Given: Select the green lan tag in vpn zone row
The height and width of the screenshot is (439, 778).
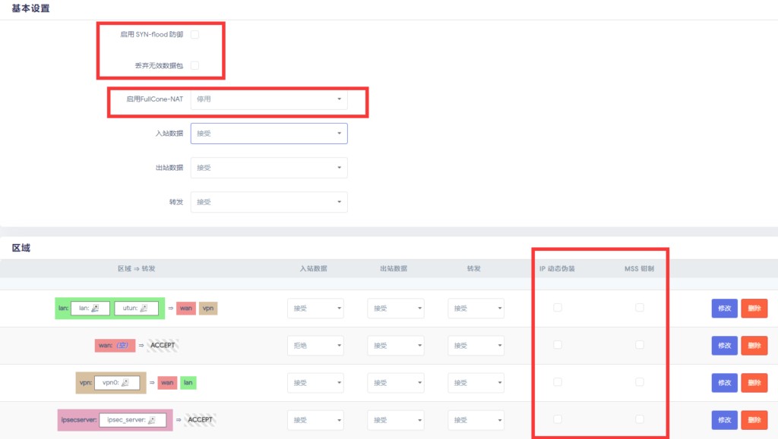Looking at the screenshot, I should tap(188, 381).
